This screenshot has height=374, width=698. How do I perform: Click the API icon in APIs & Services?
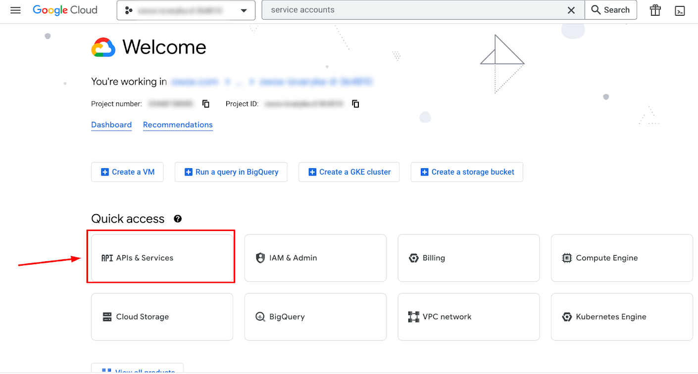click(x=107, y=258)
